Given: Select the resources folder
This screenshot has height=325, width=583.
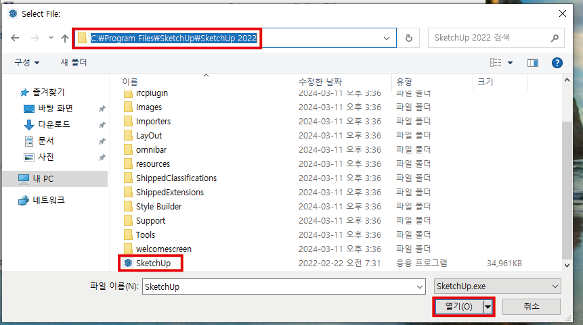Looking at the screenshot, I should tap(153, 164).
